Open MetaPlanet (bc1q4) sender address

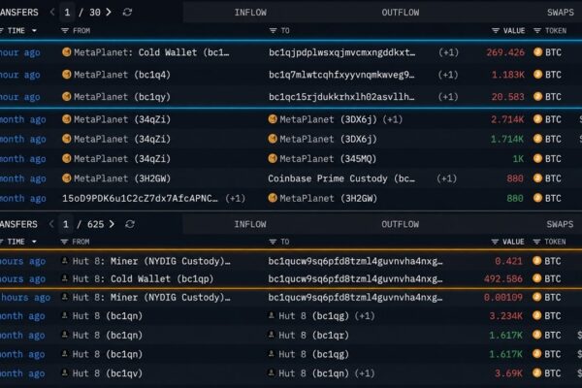tap(122, 75)
